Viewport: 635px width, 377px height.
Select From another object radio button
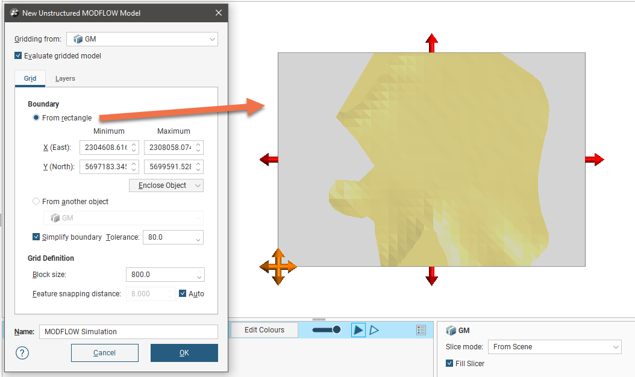pyautogui.click(x=36, y=201)
